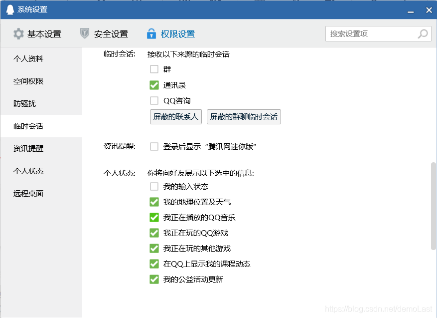Enable the 我的输入状态 checkbox
The height and width of the screenshot is (318, 437).
click(x=154, y=187)
